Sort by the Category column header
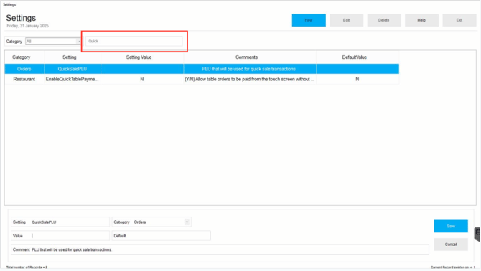The height and width of the screenshot is (271, 481). click(24, 57)
